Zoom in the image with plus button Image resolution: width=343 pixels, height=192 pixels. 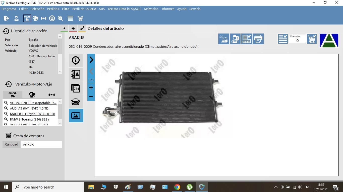point(91,88)
